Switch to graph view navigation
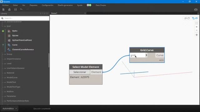This screenshot has width=200, height=112. pos(195,18)
